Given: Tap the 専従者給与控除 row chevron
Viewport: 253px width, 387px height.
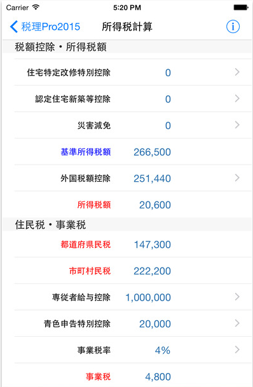Looking at the screenshot, I should 237,297.
